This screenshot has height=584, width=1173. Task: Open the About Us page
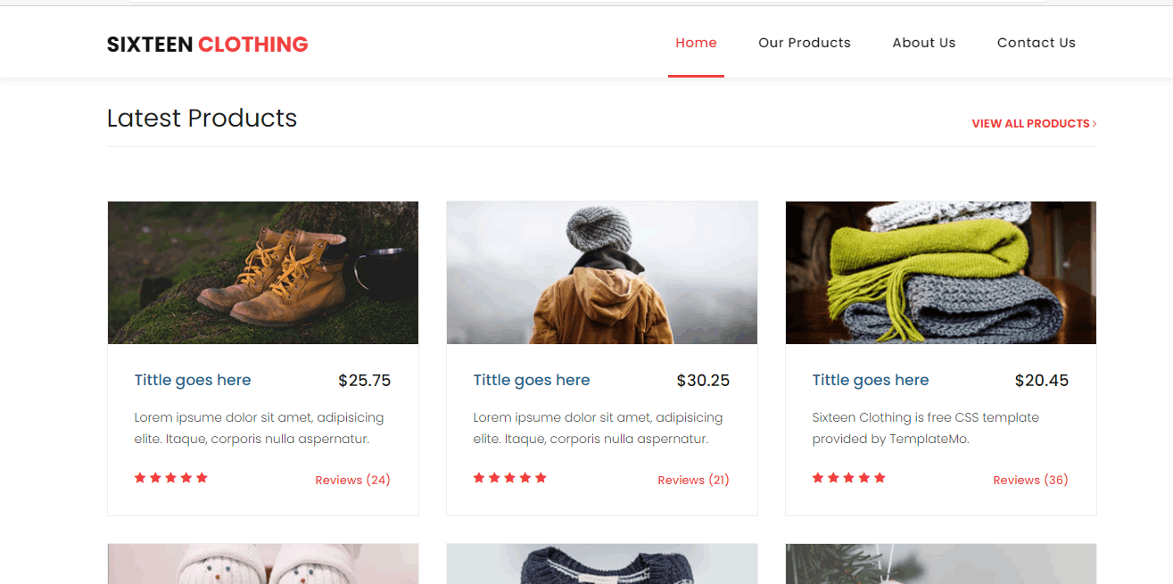tap(923, 43)
